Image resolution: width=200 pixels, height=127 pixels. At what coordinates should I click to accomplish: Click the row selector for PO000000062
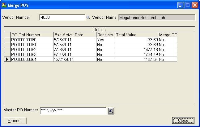pyautogui.click(x=7, y=50)
